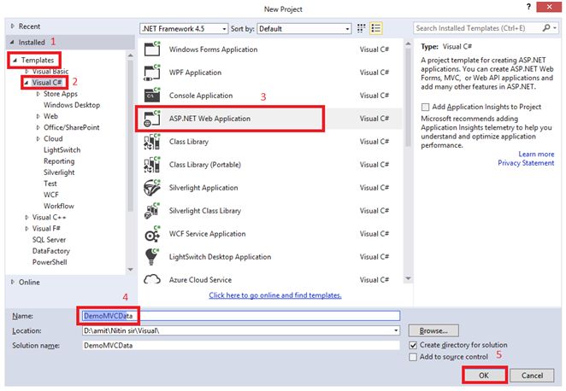Expand the Visual Basic node

27,72
